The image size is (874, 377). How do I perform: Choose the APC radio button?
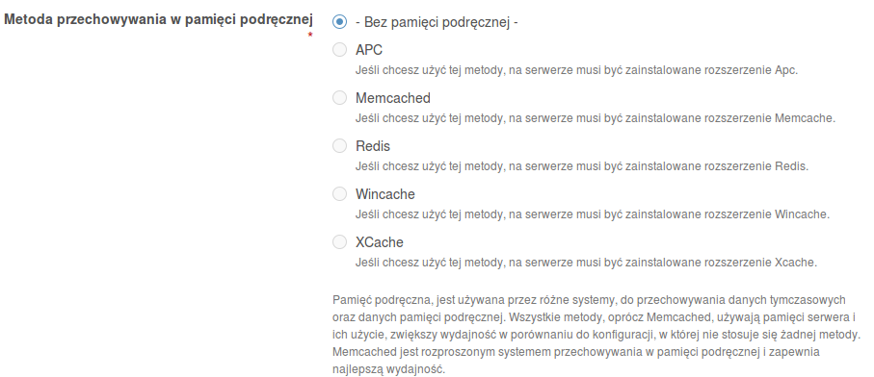tap(339, 49)
